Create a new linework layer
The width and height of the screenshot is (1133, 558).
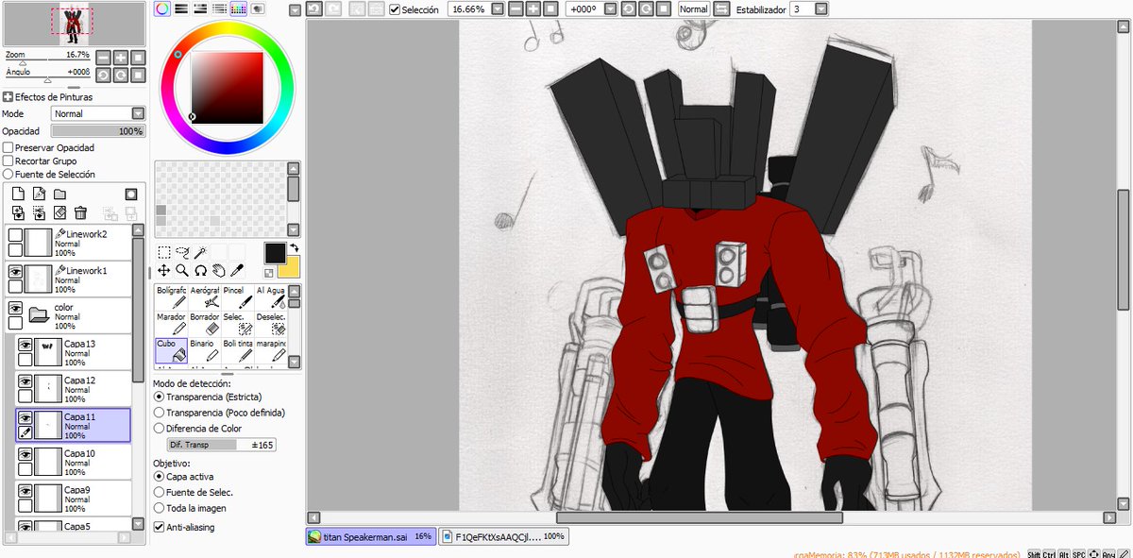pos(39,194)
